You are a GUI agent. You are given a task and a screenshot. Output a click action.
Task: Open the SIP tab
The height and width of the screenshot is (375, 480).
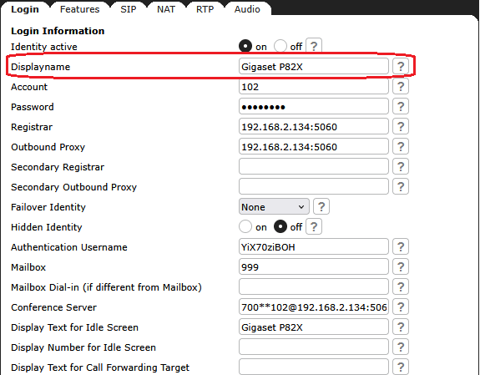point(129,9)
